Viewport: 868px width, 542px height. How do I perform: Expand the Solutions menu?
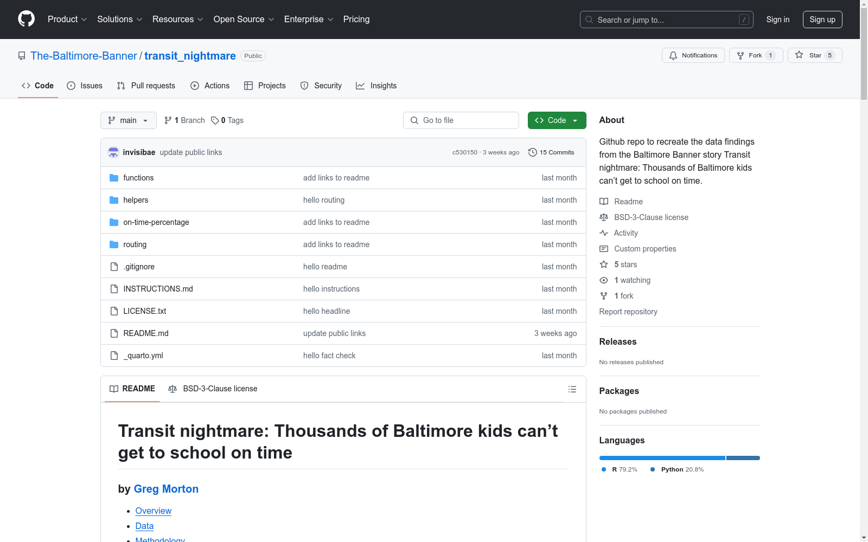click(119, 19)
